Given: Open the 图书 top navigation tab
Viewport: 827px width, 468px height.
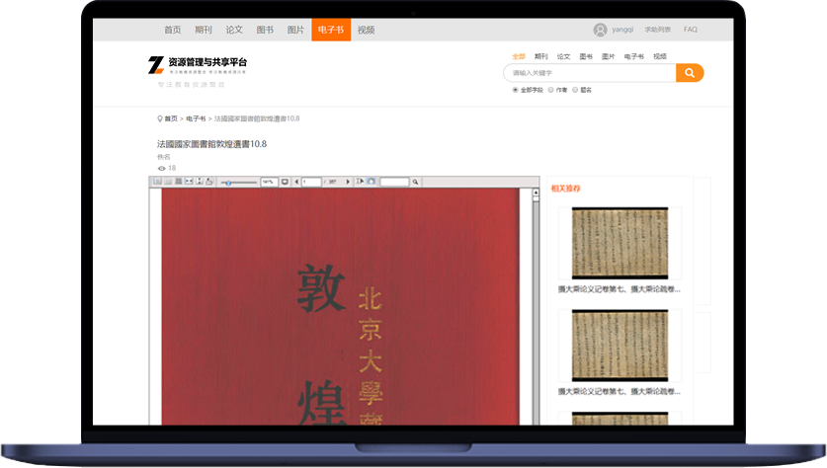Looking at the screenshot, I should (265, 30).
